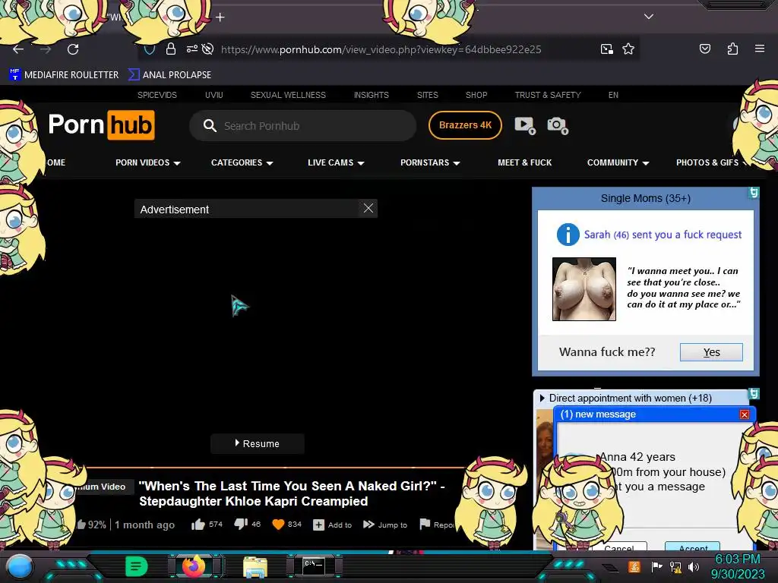This screenshot has width=778, height=583.
Task: Open the INSIGHTS top menu link
Action: click(371, 95)
